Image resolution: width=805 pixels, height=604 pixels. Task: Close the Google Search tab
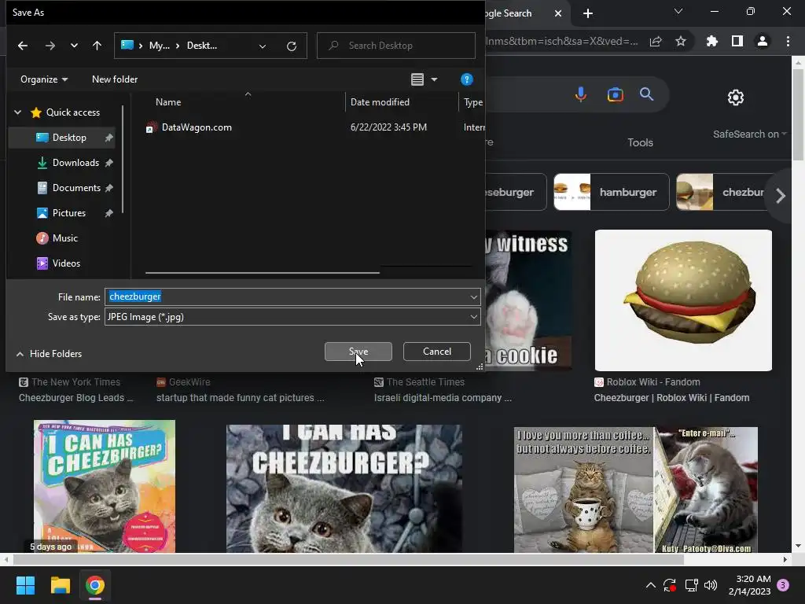(558, 13)
